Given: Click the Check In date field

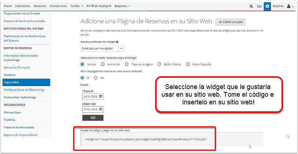Looking at the screenshot, I should coord(93,96).
